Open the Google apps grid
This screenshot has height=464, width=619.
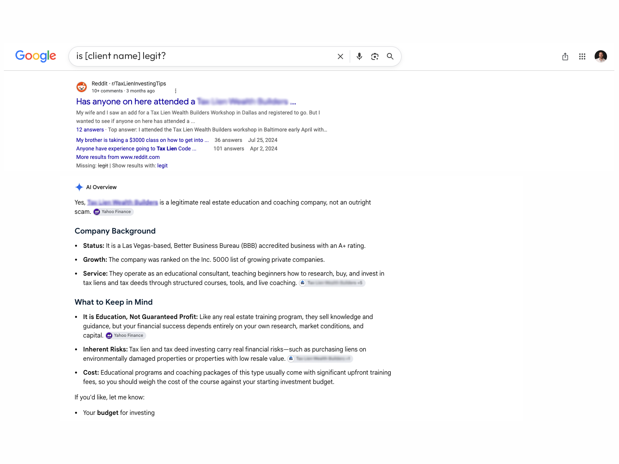point(582,56)
